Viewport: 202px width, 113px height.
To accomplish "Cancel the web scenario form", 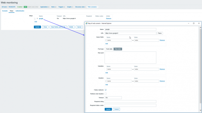I will click(x=79, y=27).
